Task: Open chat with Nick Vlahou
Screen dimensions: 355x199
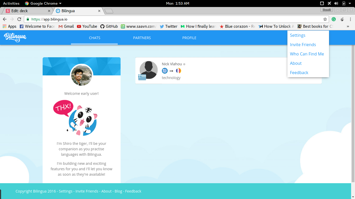Action: 228,70
